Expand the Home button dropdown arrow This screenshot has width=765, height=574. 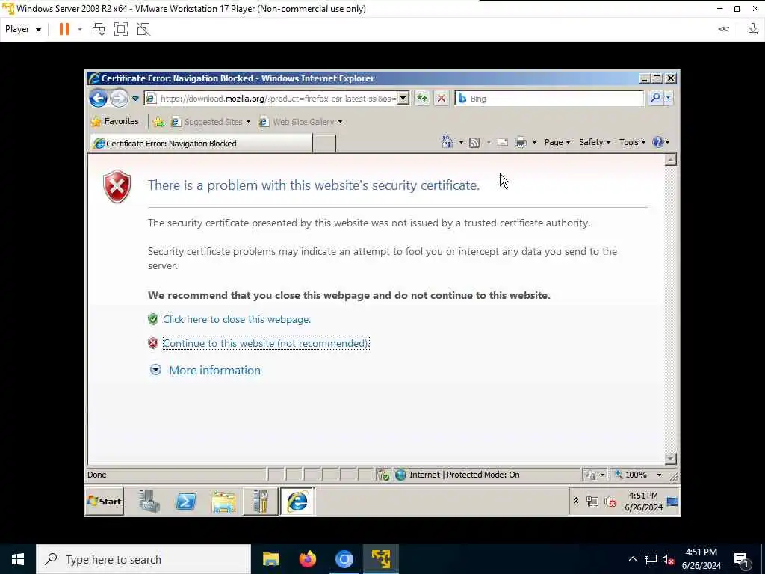pyautogui.click(x=461, y=143)
